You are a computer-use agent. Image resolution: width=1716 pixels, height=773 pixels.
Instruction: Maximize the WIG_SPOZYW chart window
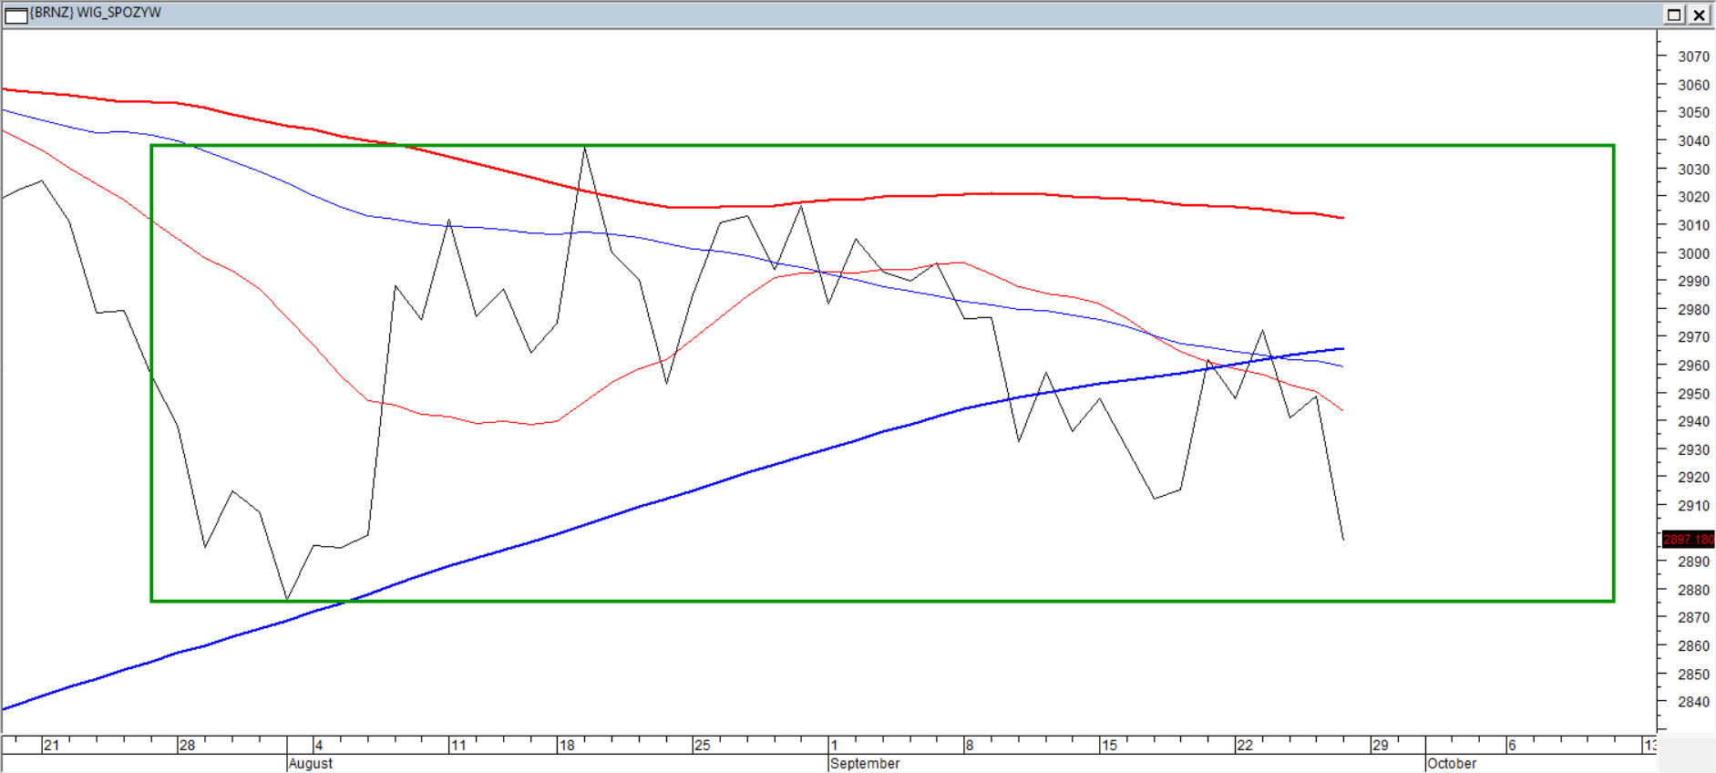[1674, 15]
